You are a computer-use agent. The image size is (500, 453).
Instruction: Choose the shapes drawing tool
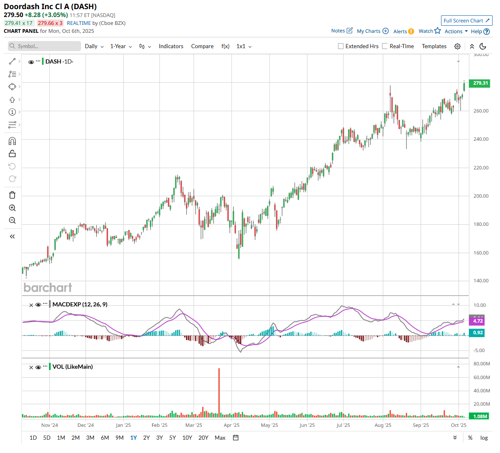pyautogui.click(x=12, y=87)
